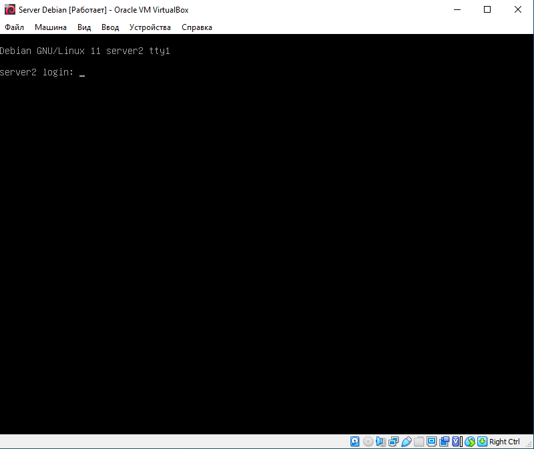
Task: Expand the Устройства menu
Action: coord(150,27)
